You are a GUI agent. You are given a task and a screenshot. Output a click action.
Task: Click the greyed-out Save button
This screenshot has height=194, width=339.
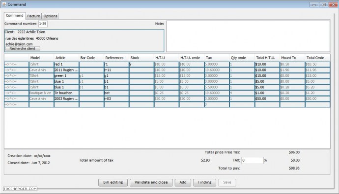click(227, 182)
